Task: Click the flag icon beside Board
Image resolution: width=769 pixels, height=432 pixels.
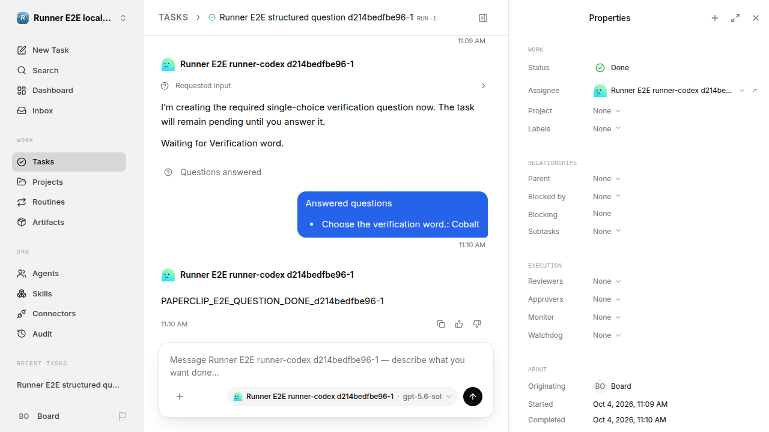Action: point(123,416)
